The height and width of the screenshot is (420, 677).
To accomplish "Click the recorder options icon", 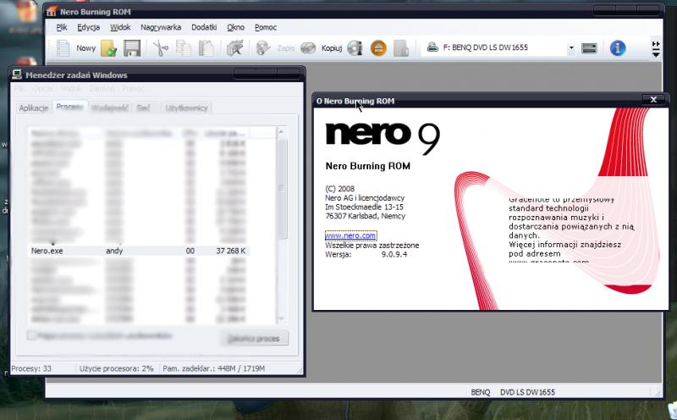I will (x=589, y=48).
